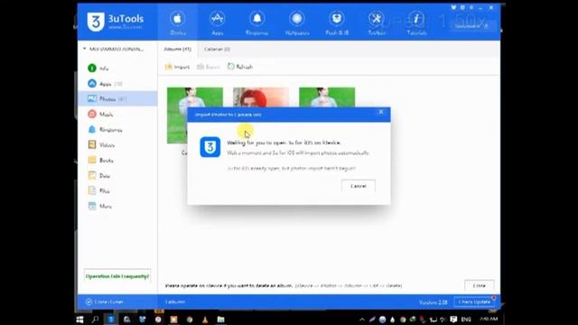Click the Import photos button
Screen dimensions: 578x325
[177, 67]
